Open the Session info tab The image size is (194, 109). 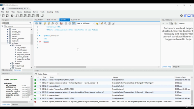coord(15,104)
